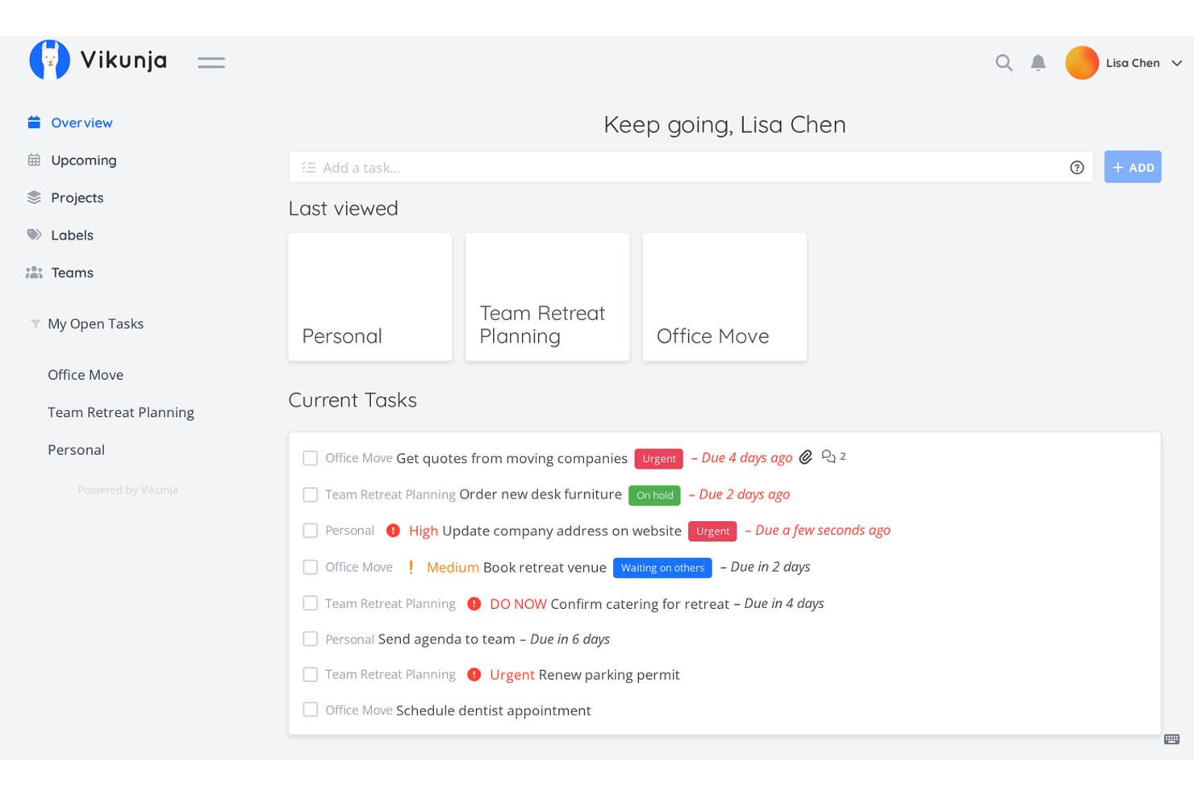1194x796 pixels.
Task: Open the My Open Tasks filter
Action: point(95,324)
